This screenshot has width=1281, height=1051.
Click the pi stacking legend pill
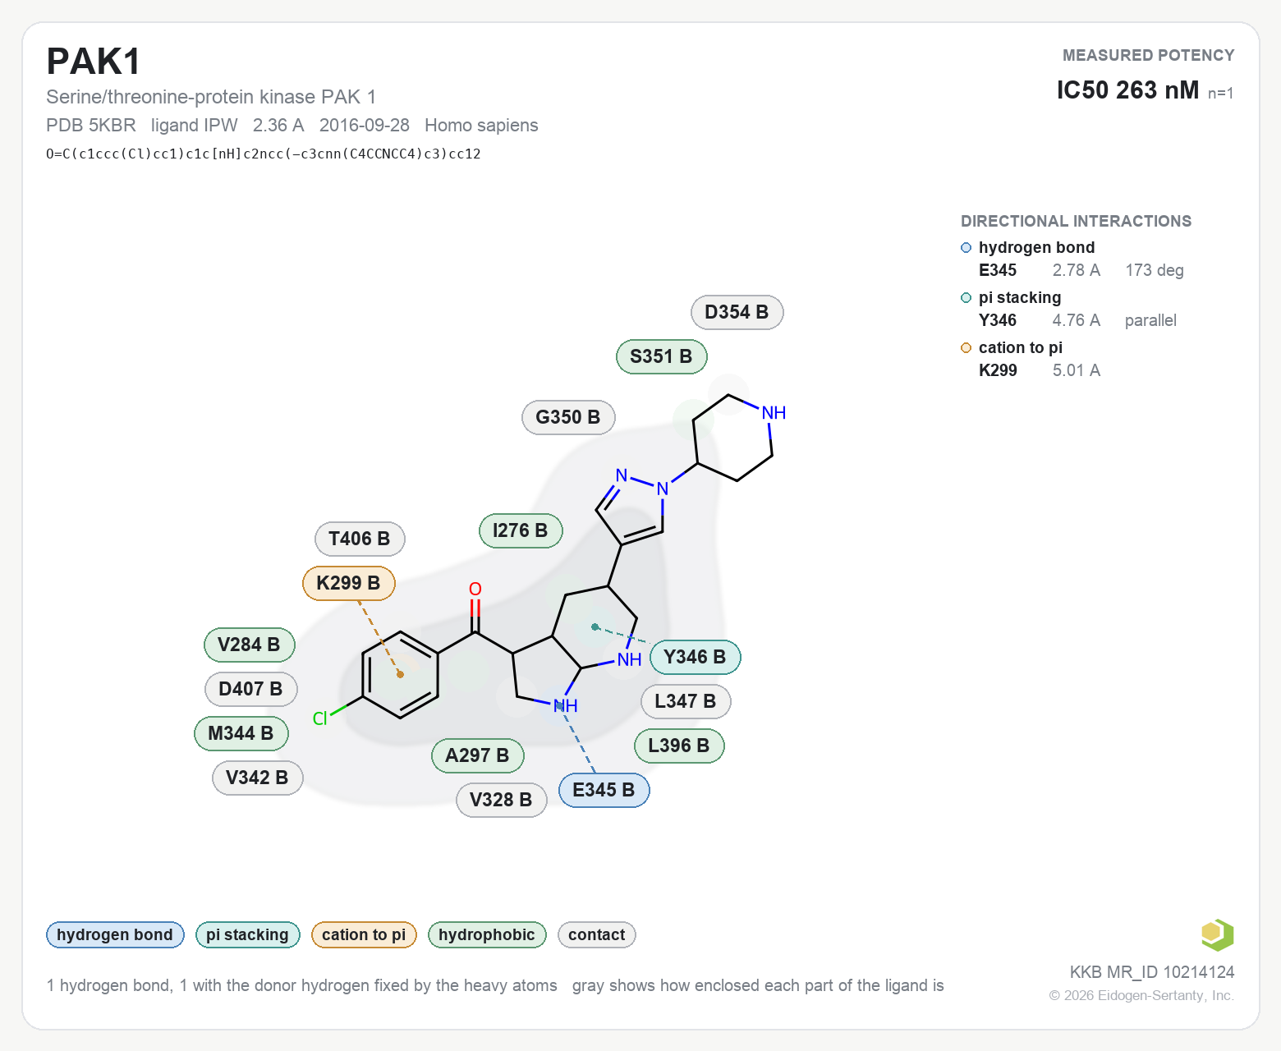coord(247,934)
